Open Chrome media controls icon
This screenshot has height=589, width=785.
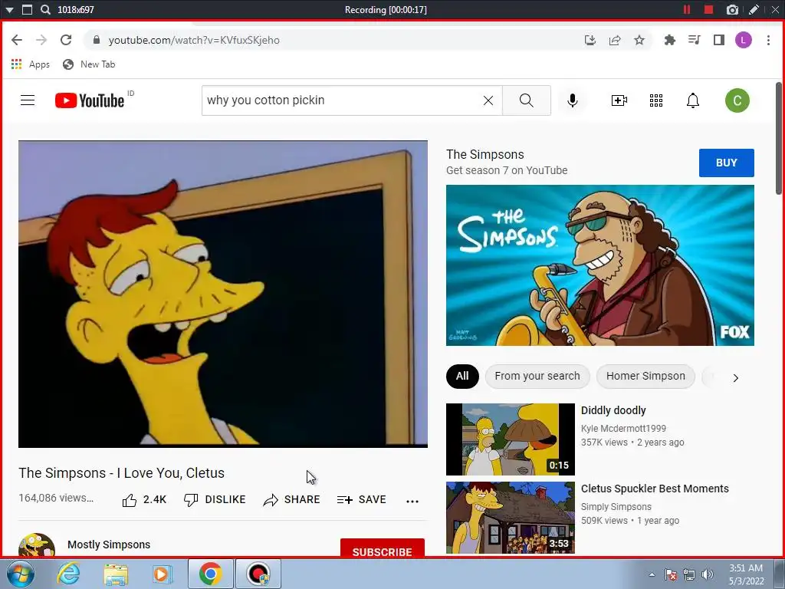click(x=694, y=40)
